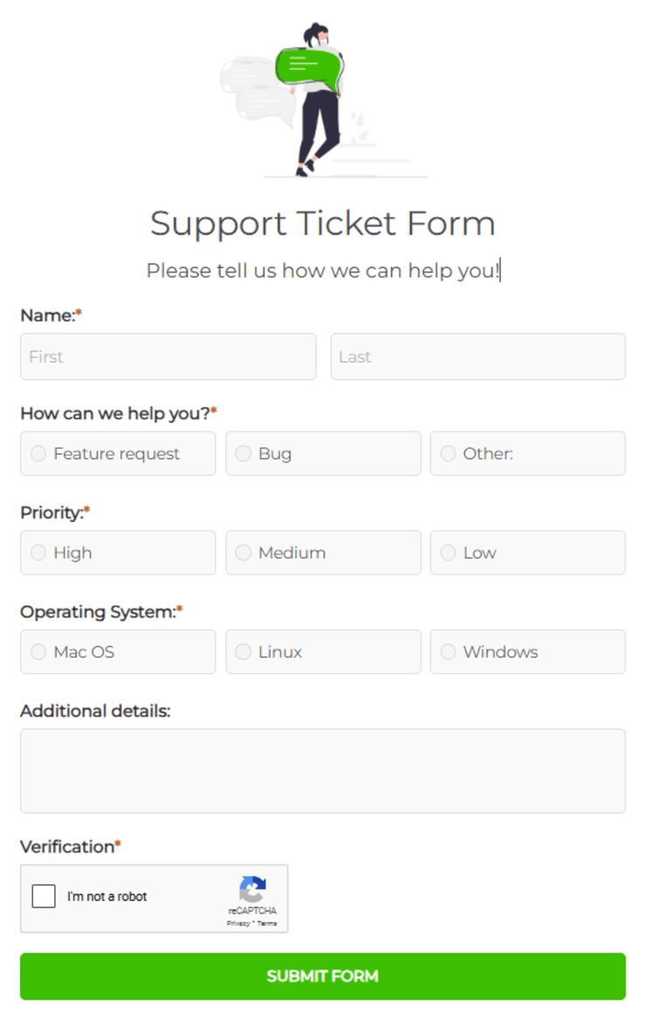Select the "Feature request" option
This screenshot has height=1019, width=646.
coord(38,453)
